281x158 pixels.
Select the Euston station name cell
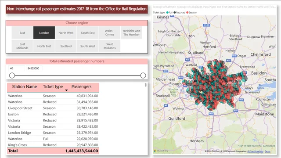[x=13, y=114]
